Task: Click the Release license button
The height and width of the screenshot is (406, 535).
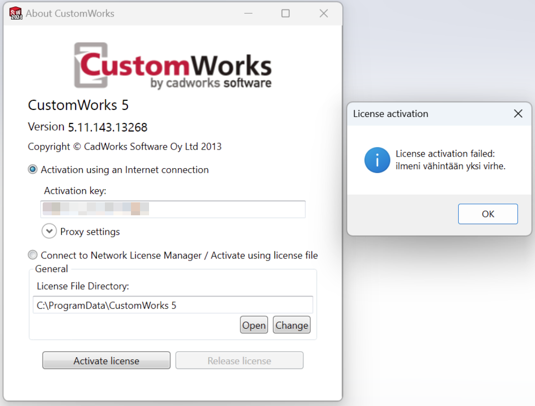Action: [x=239, y=361]
